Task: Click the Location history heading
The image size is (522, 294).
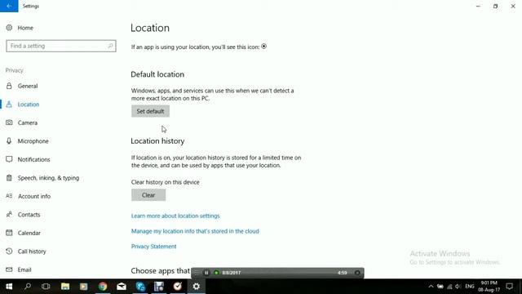Action: (x=157, y=141)
